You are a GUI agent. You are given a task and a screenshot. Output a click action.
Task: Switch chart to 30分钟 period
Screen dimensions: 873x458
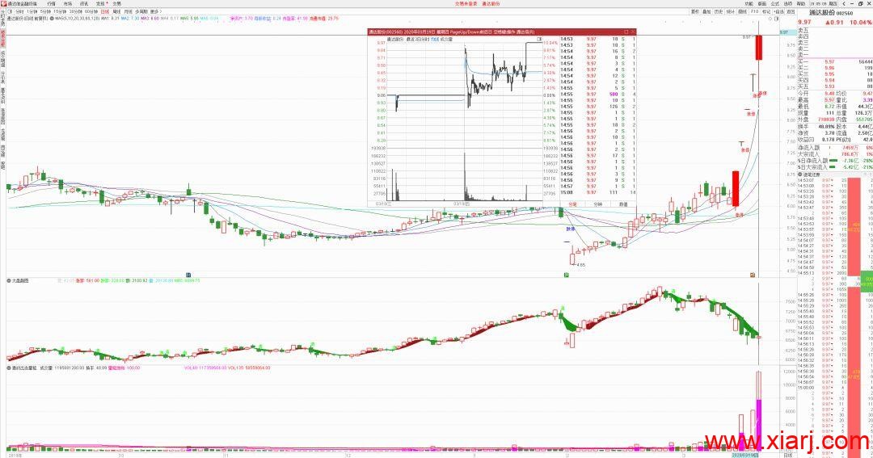[x=76, y=11]
